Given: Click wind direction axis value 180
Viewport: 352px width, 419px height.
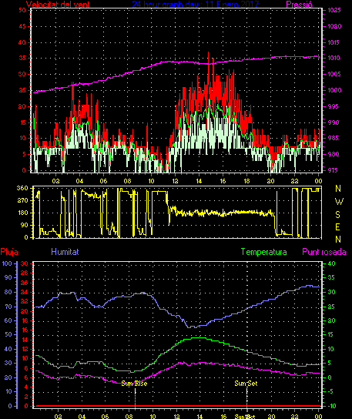Looking at the screenshot, I should point(22,213).
